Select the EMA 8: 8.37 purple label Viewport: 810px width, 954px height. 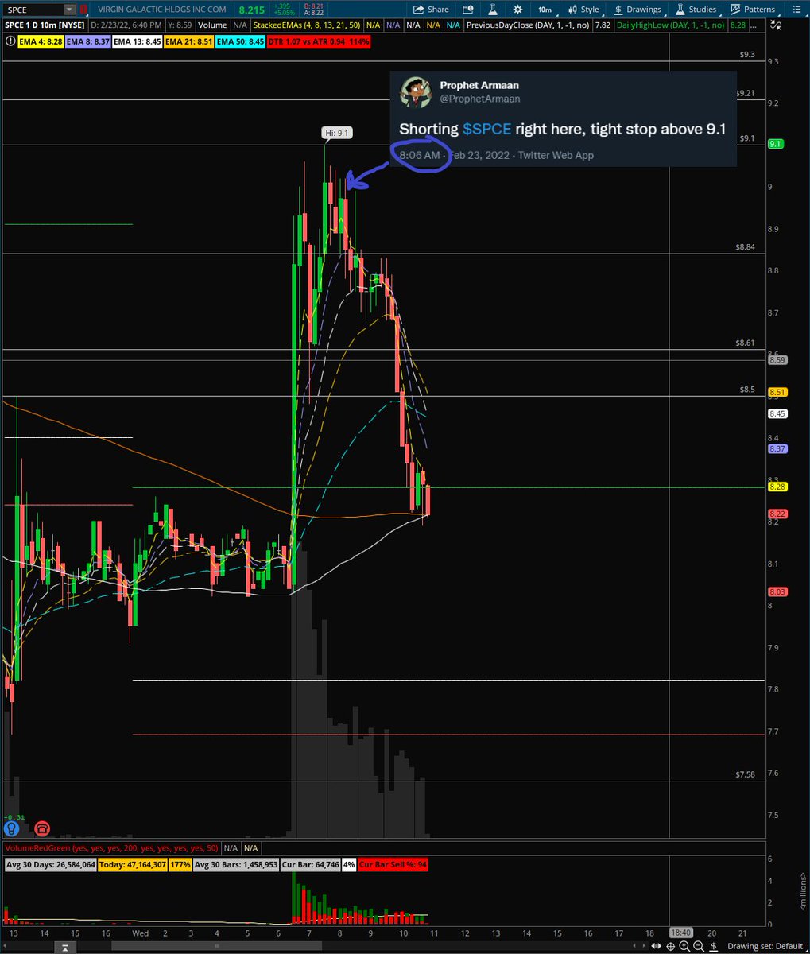[87, 40]
